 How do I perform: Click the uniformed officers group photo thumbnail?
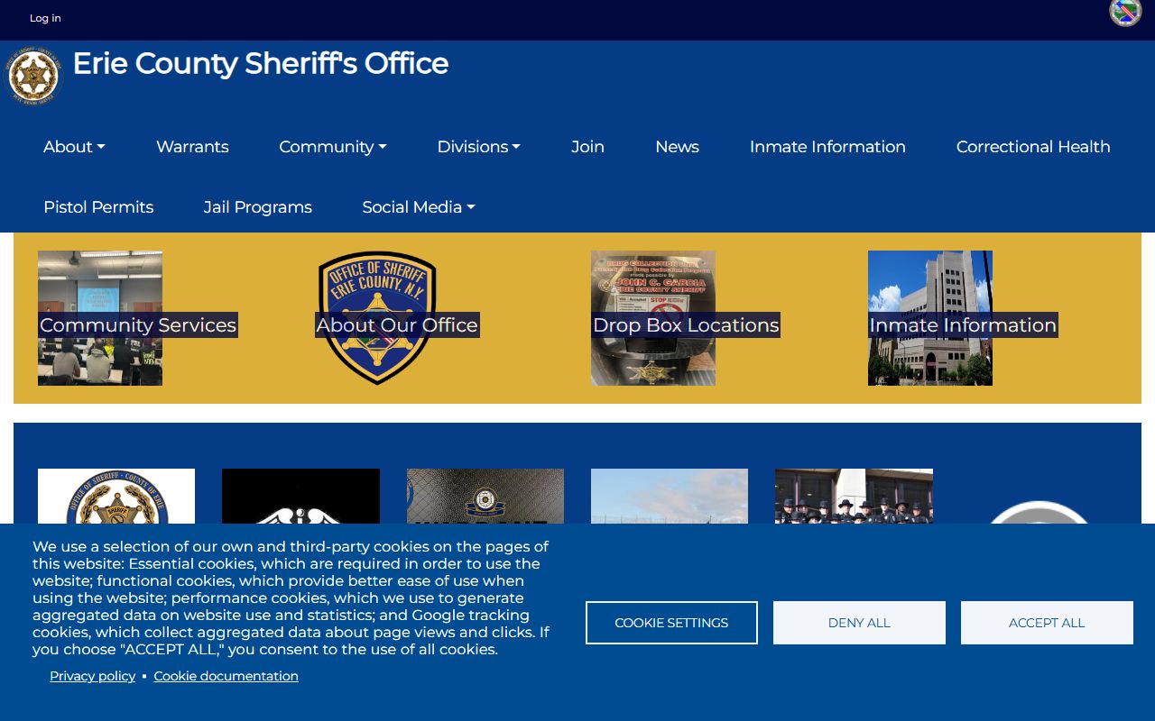coord(854,496)
